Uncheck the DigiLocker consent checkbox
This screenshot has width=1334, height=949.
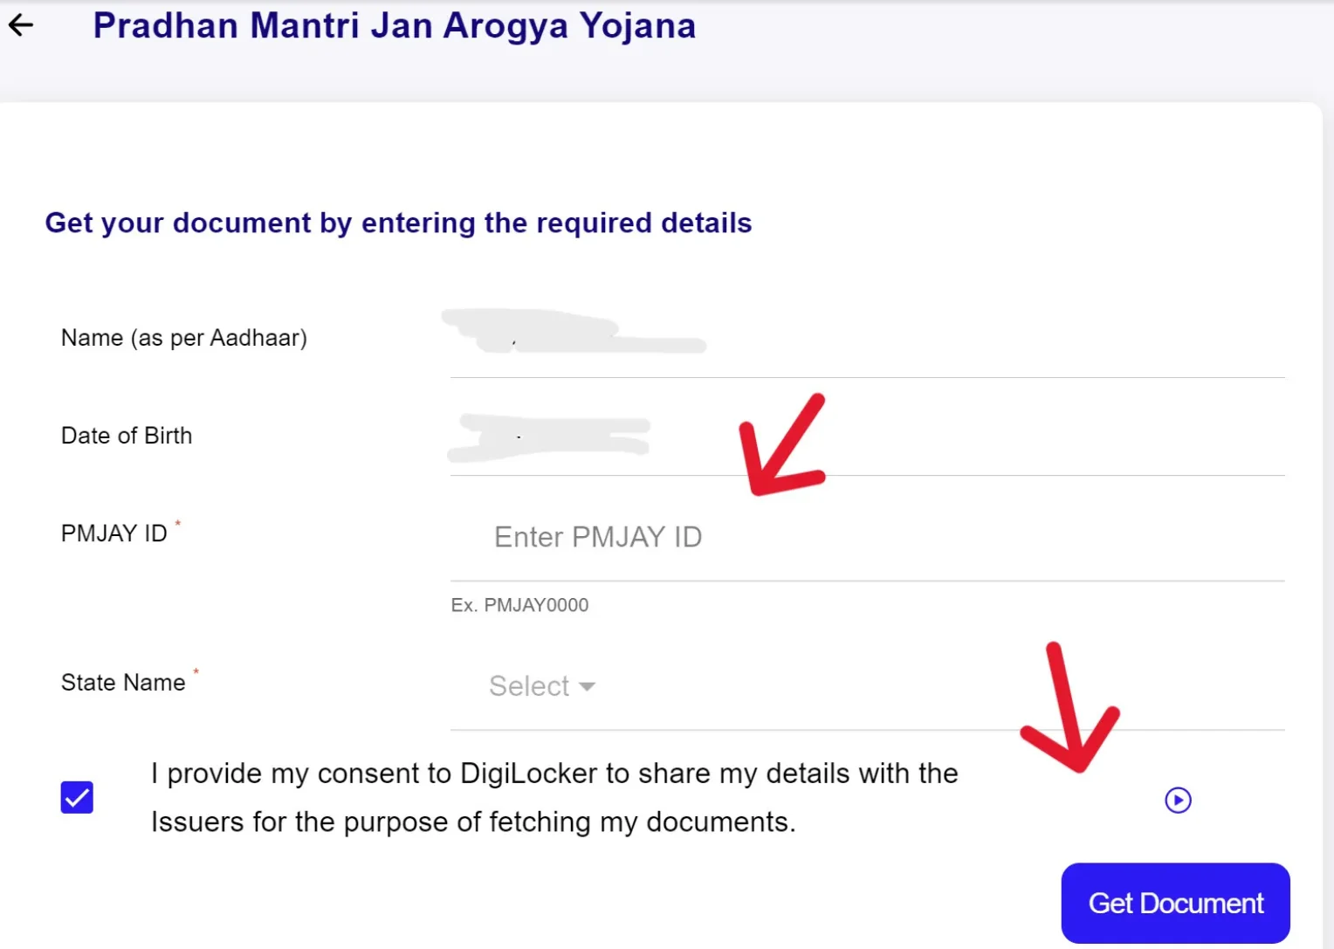[x=77, y=797]
